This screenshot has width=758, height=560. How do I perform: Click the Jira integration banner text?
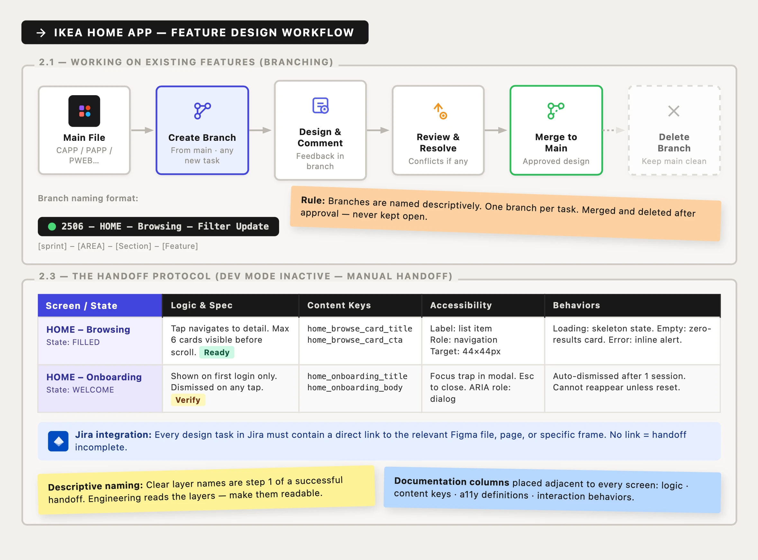point(380,441)
